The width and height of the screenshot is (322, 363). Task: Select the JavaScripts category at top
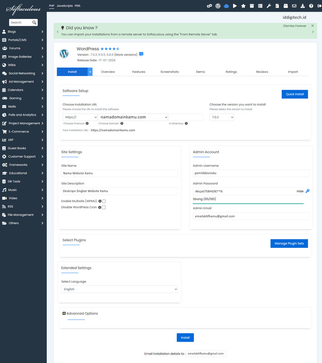click(64, 6)
